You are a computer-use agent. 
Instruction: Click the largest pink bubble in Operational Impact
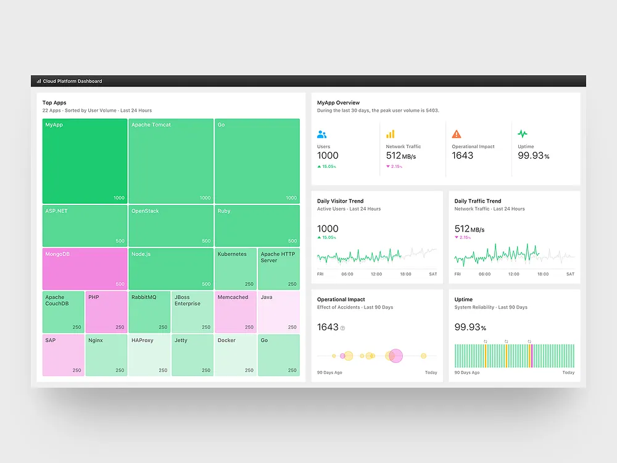pos(395,356)
